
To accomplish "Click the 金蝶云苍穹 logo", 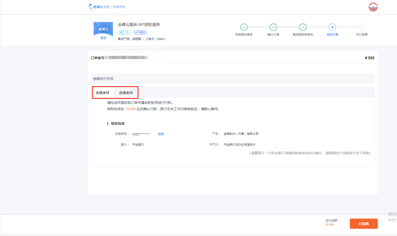I will point(99,7).
